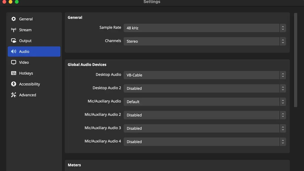Click the Channels up-down arrows
Screen dimensions: 304x171
(x=283, y=41)
